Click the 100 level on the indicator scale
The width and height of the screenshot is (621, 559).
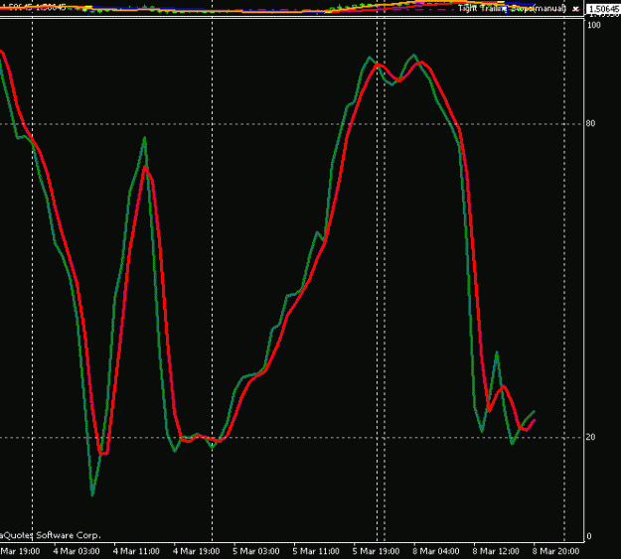tap(593, 25)
